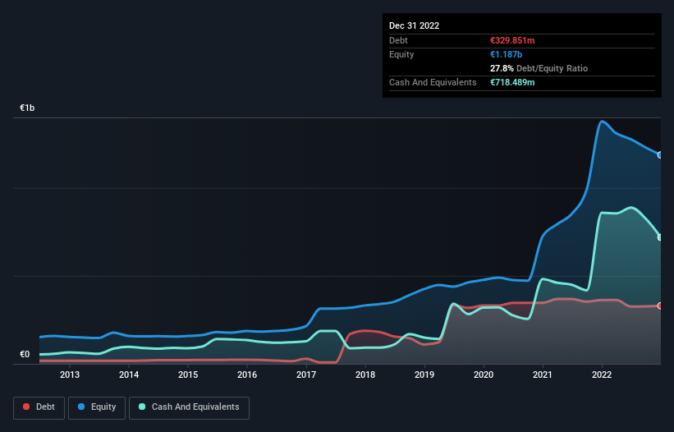Click the €1.187b equity value
The image size is (674, 432).
coord(506,54)
